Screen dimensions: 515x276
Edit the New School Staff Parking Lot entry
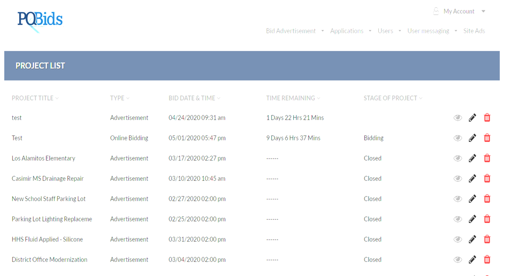coord(472,199)
